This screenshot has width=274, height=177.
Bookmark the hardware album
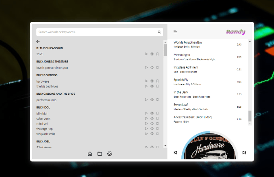tap(158, 81)
